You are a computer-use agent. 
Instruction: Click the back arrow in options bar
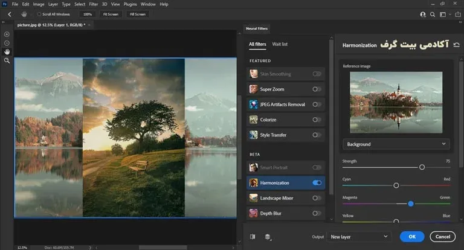coord(10,14)
